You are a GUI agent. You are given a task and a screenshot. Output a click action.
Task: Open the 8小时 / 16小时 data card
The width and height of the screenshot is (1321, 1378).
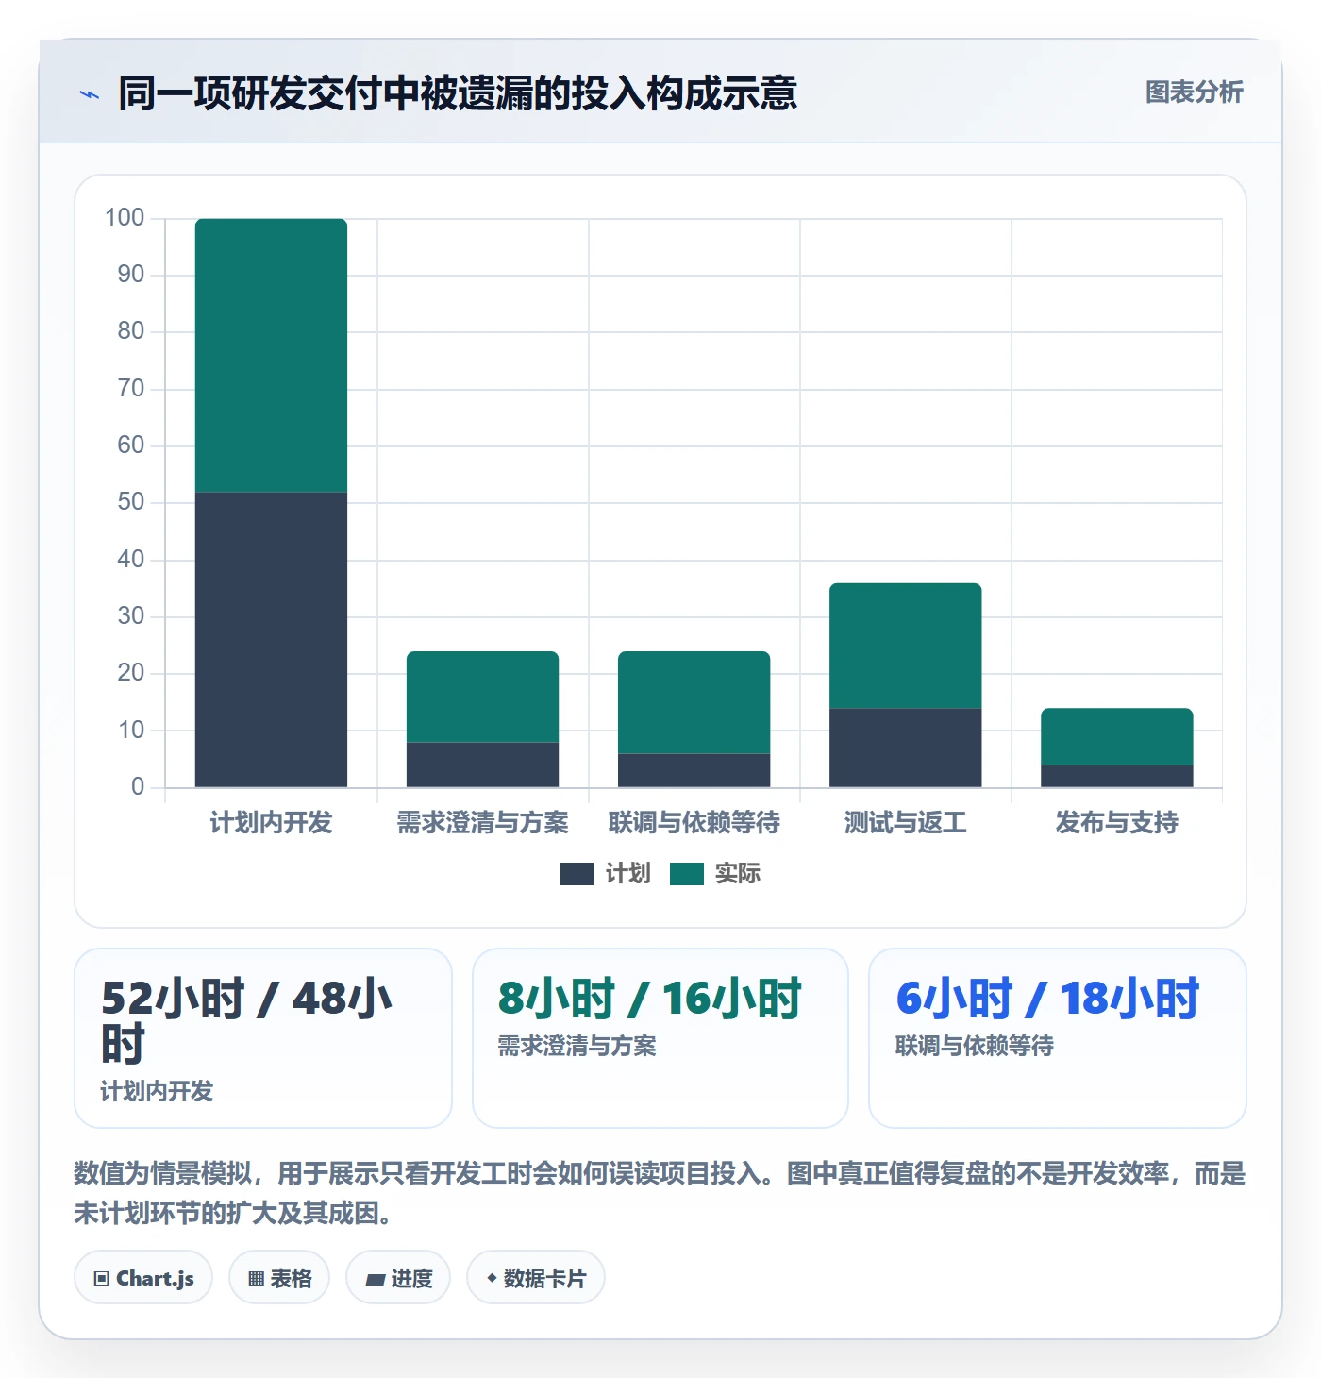660,1038
